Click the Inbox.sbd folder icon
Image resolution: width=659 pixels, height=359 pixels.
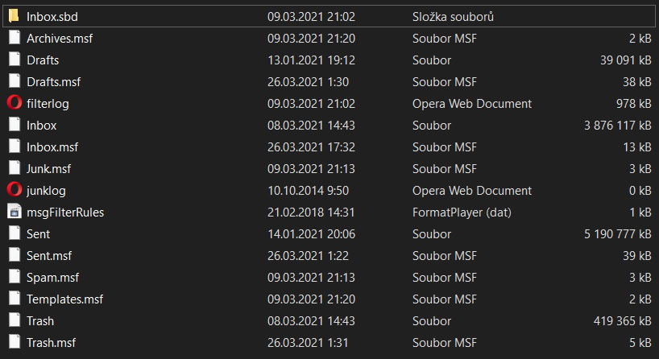[14, 16]
